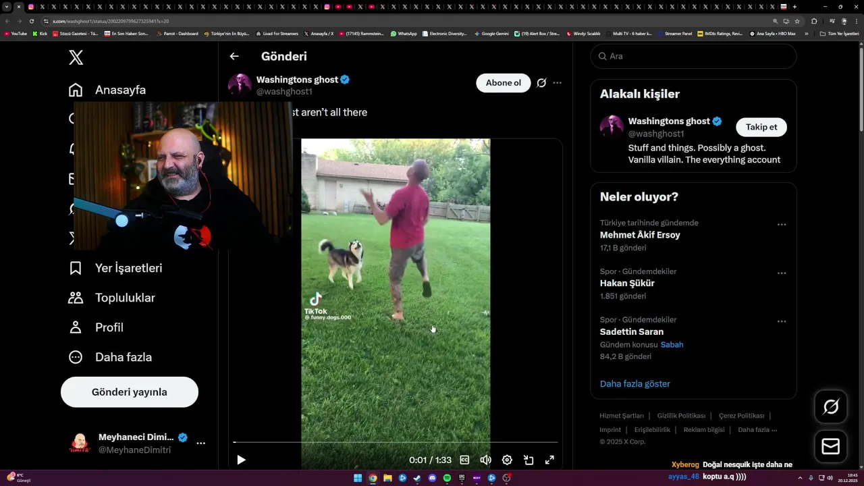Open the Kick bookmark
This screenshot has height=486, width=864.
tap(40, 33)
